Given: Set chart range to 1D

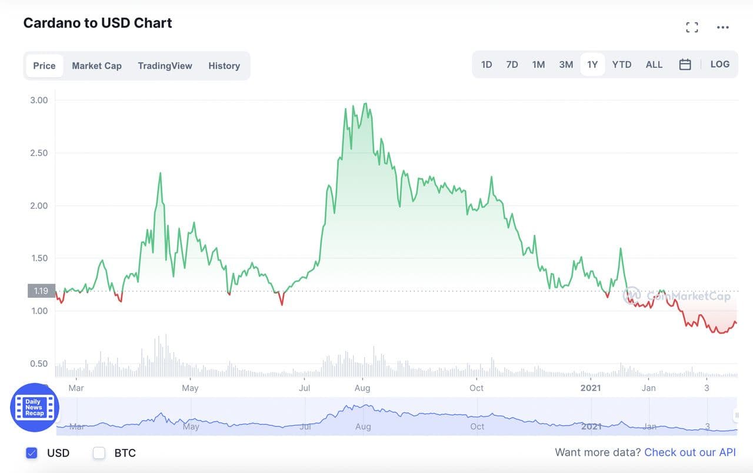Looking at the screenshot, I should tap(487, 65).
